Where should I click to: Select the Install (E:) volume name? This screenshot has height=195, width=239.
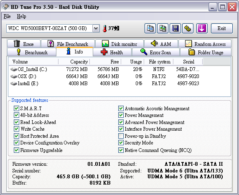(x=28, y=84)
